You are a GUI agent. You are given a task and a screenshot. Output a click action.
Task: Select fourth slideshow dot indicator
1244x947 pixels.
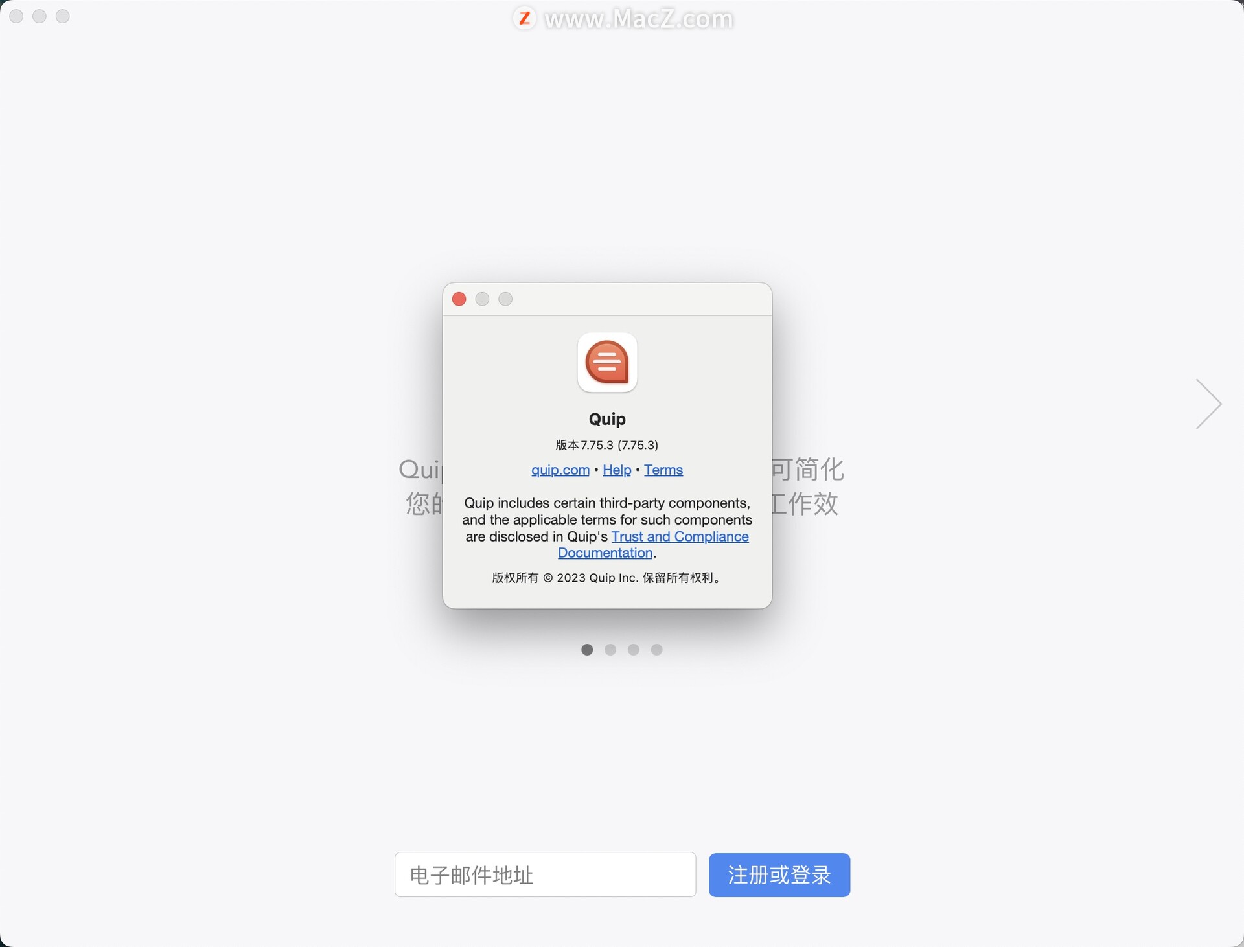click(657, 650)
